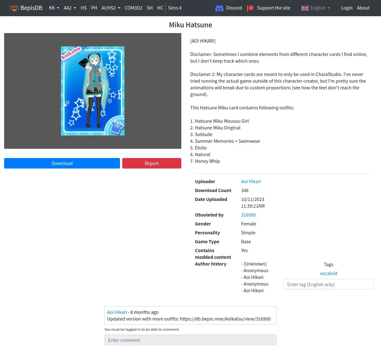Select the download count value 348
Screen dimensions: 381x352
245,190
